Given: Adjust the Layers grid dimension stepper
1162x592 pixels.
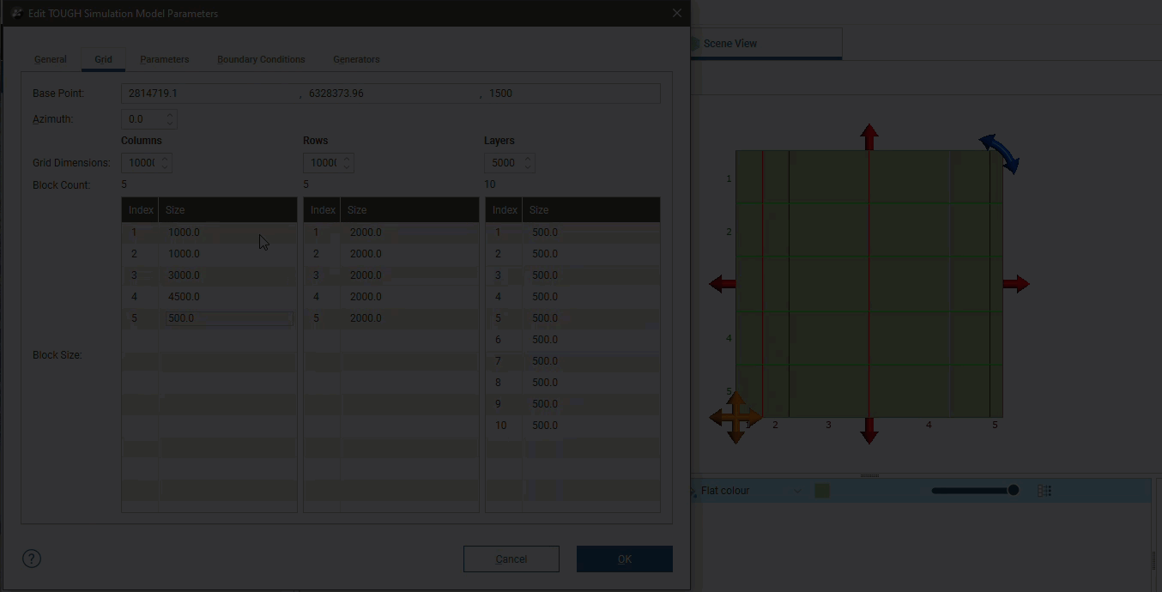Looking at the screenshot, I should (x=528, y=163).
